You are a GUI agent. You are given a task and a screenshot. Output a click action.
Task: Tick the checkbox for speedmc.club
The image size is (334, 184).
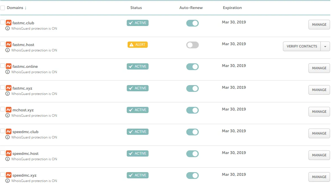pos(3,131)
